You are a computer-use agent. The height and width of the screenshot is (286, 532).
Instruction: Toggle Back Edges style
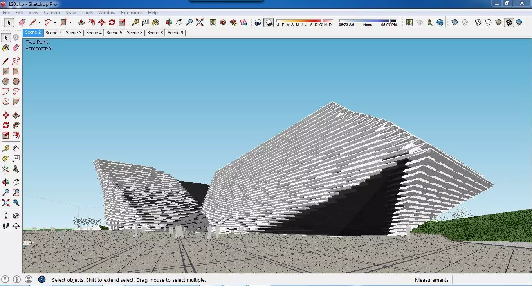click(x=465, y=22)
